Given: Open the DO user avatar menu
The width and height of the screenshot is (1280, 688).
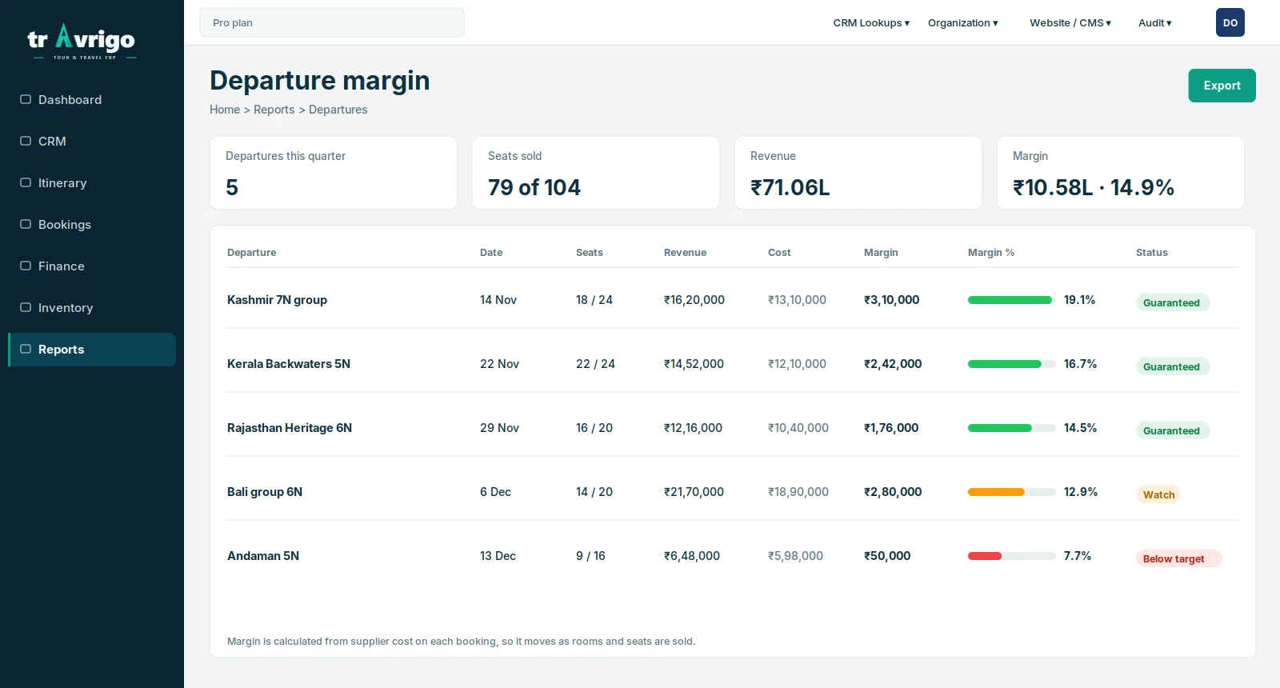Looking at the screenshot, I should pyautogui.click(x=1230, y=22).
